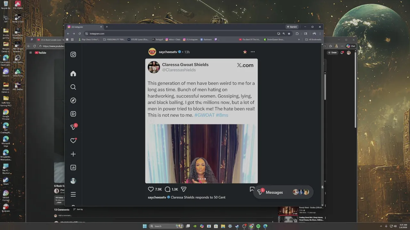Click the taskbar Search box
The height and width of the screenshot is (230, 410).
point(166,226)
